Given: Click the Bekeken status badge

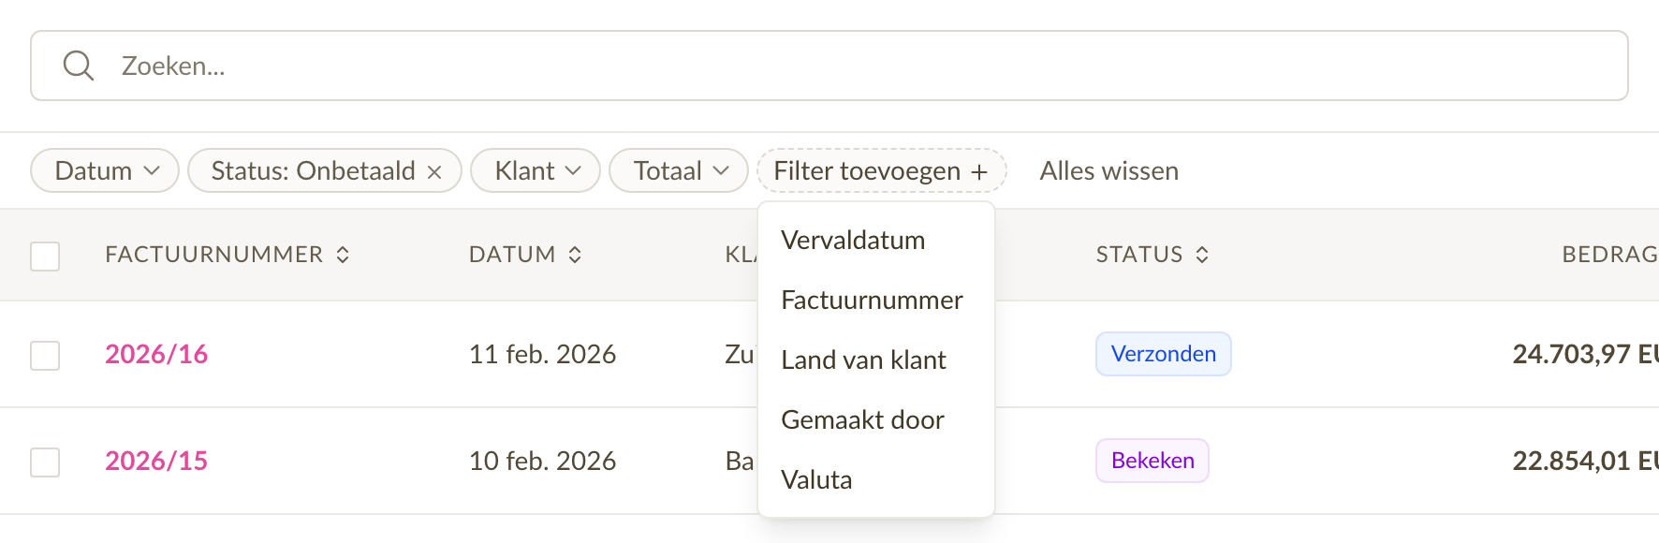Looking at the screenshot, I should [1152, 461].
